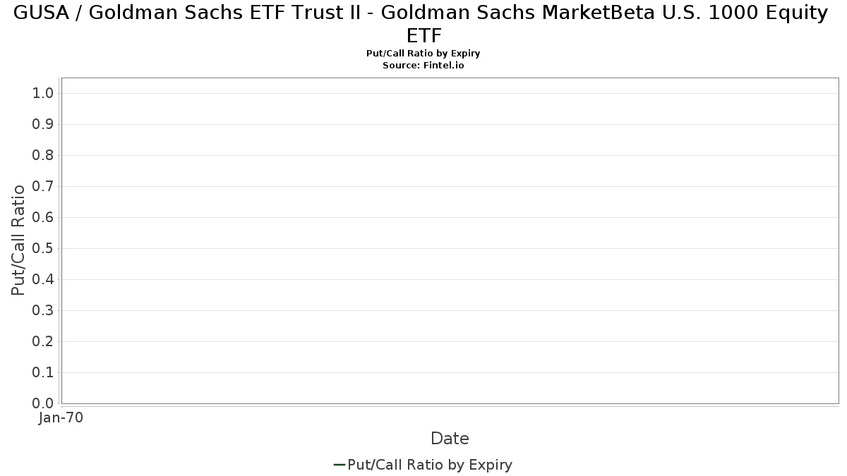The height and width of the screenshot is (476, 847).
Task: Click the 0.2 y-axis tick label
Action: [43, 341]
